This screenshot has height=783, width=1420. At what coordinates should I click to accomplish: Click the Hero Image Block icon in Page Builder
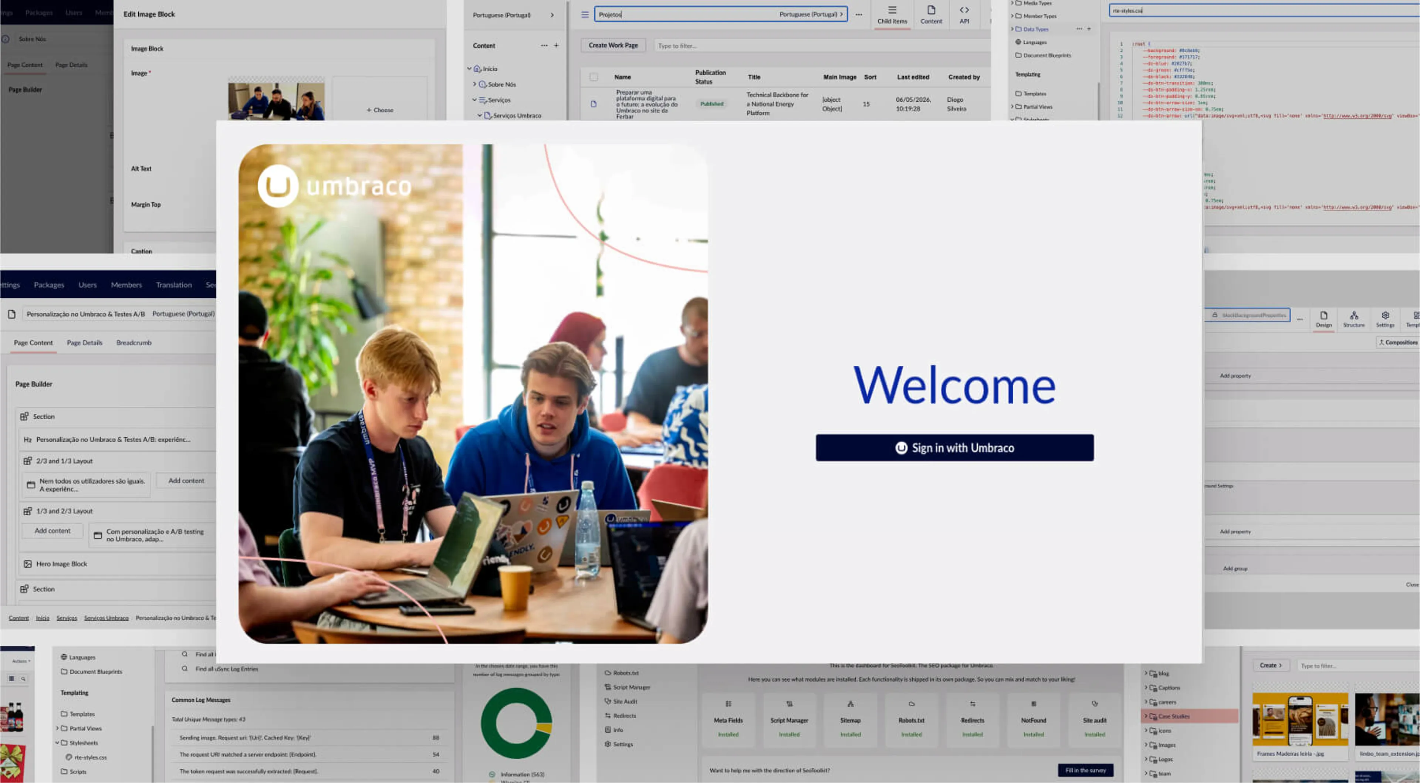coord(28,564)
